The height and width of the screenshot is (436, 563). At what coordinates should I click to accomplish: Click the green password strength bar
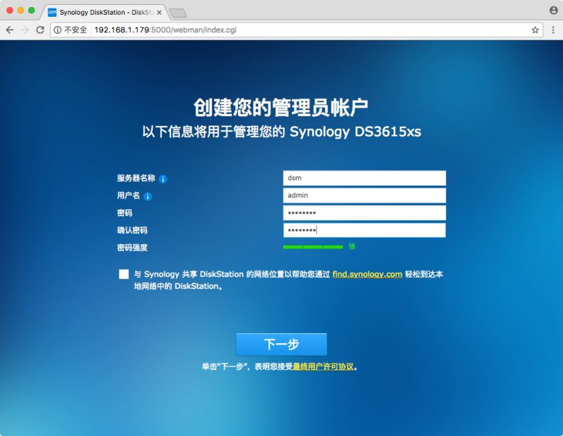312,247
